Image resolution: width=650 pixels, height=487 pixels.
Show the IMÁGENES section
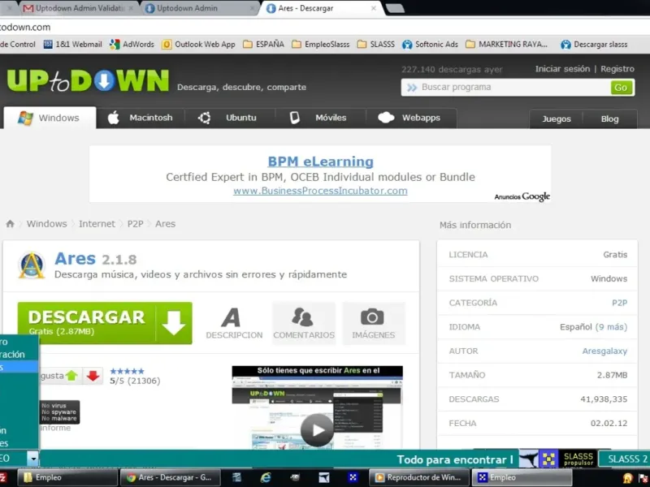[373, 323]
